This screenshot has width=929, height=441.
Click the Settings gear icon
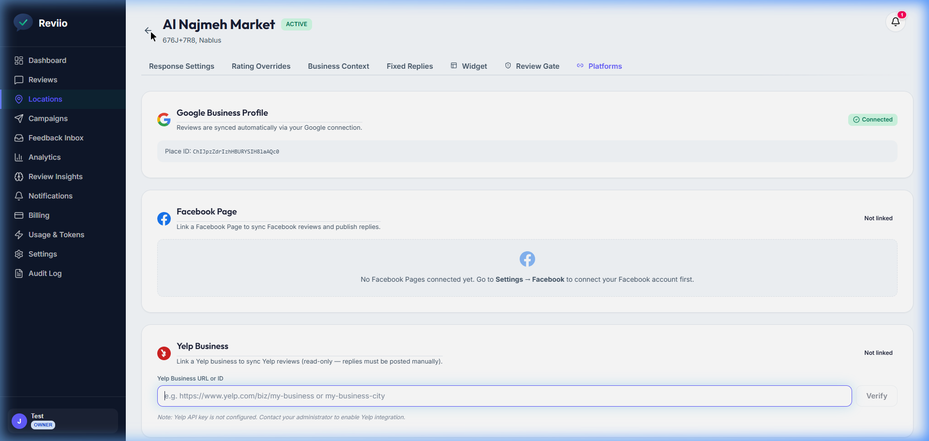click(19, 254)
